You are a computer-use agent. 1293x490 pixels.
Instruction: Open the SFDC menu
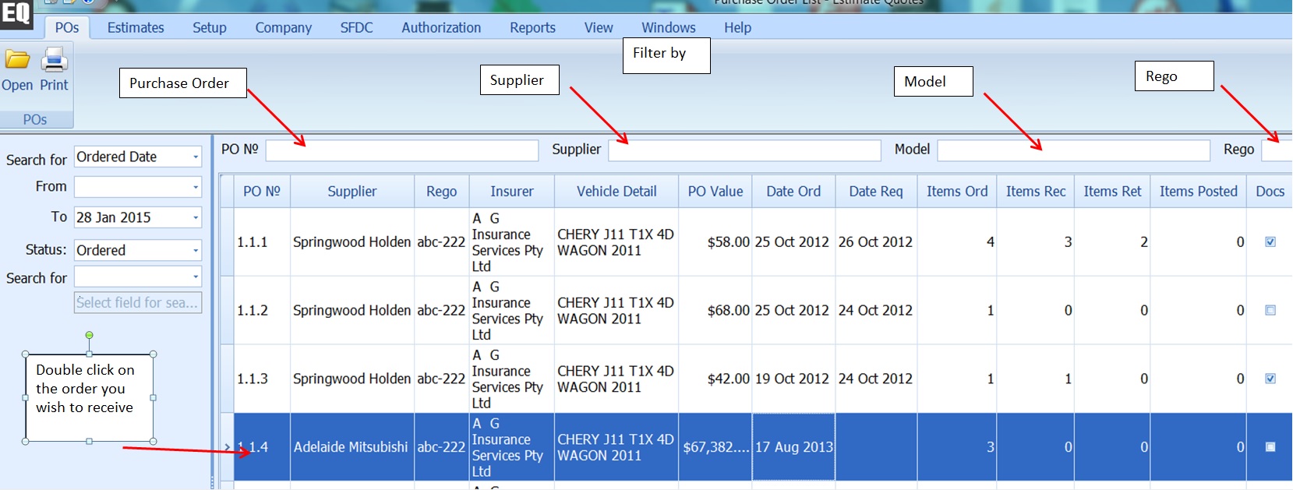coord(357,28)
